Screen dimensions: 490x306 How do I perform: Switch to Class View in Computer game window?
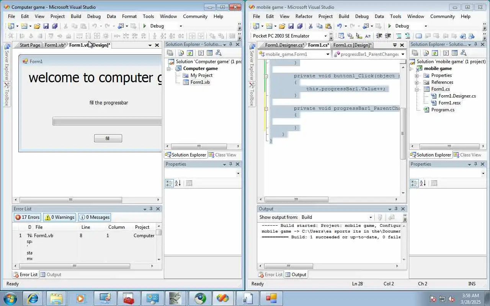(222, 155)
